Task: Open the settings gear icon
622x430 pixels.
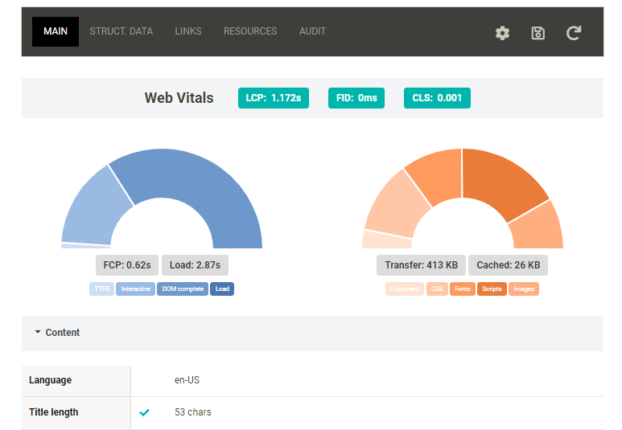Action: [x=502, y=33]
